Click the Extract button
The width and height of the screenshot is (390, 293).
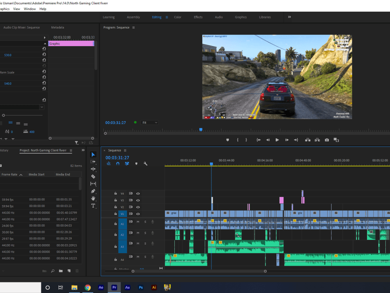click(x=317, y=140)
